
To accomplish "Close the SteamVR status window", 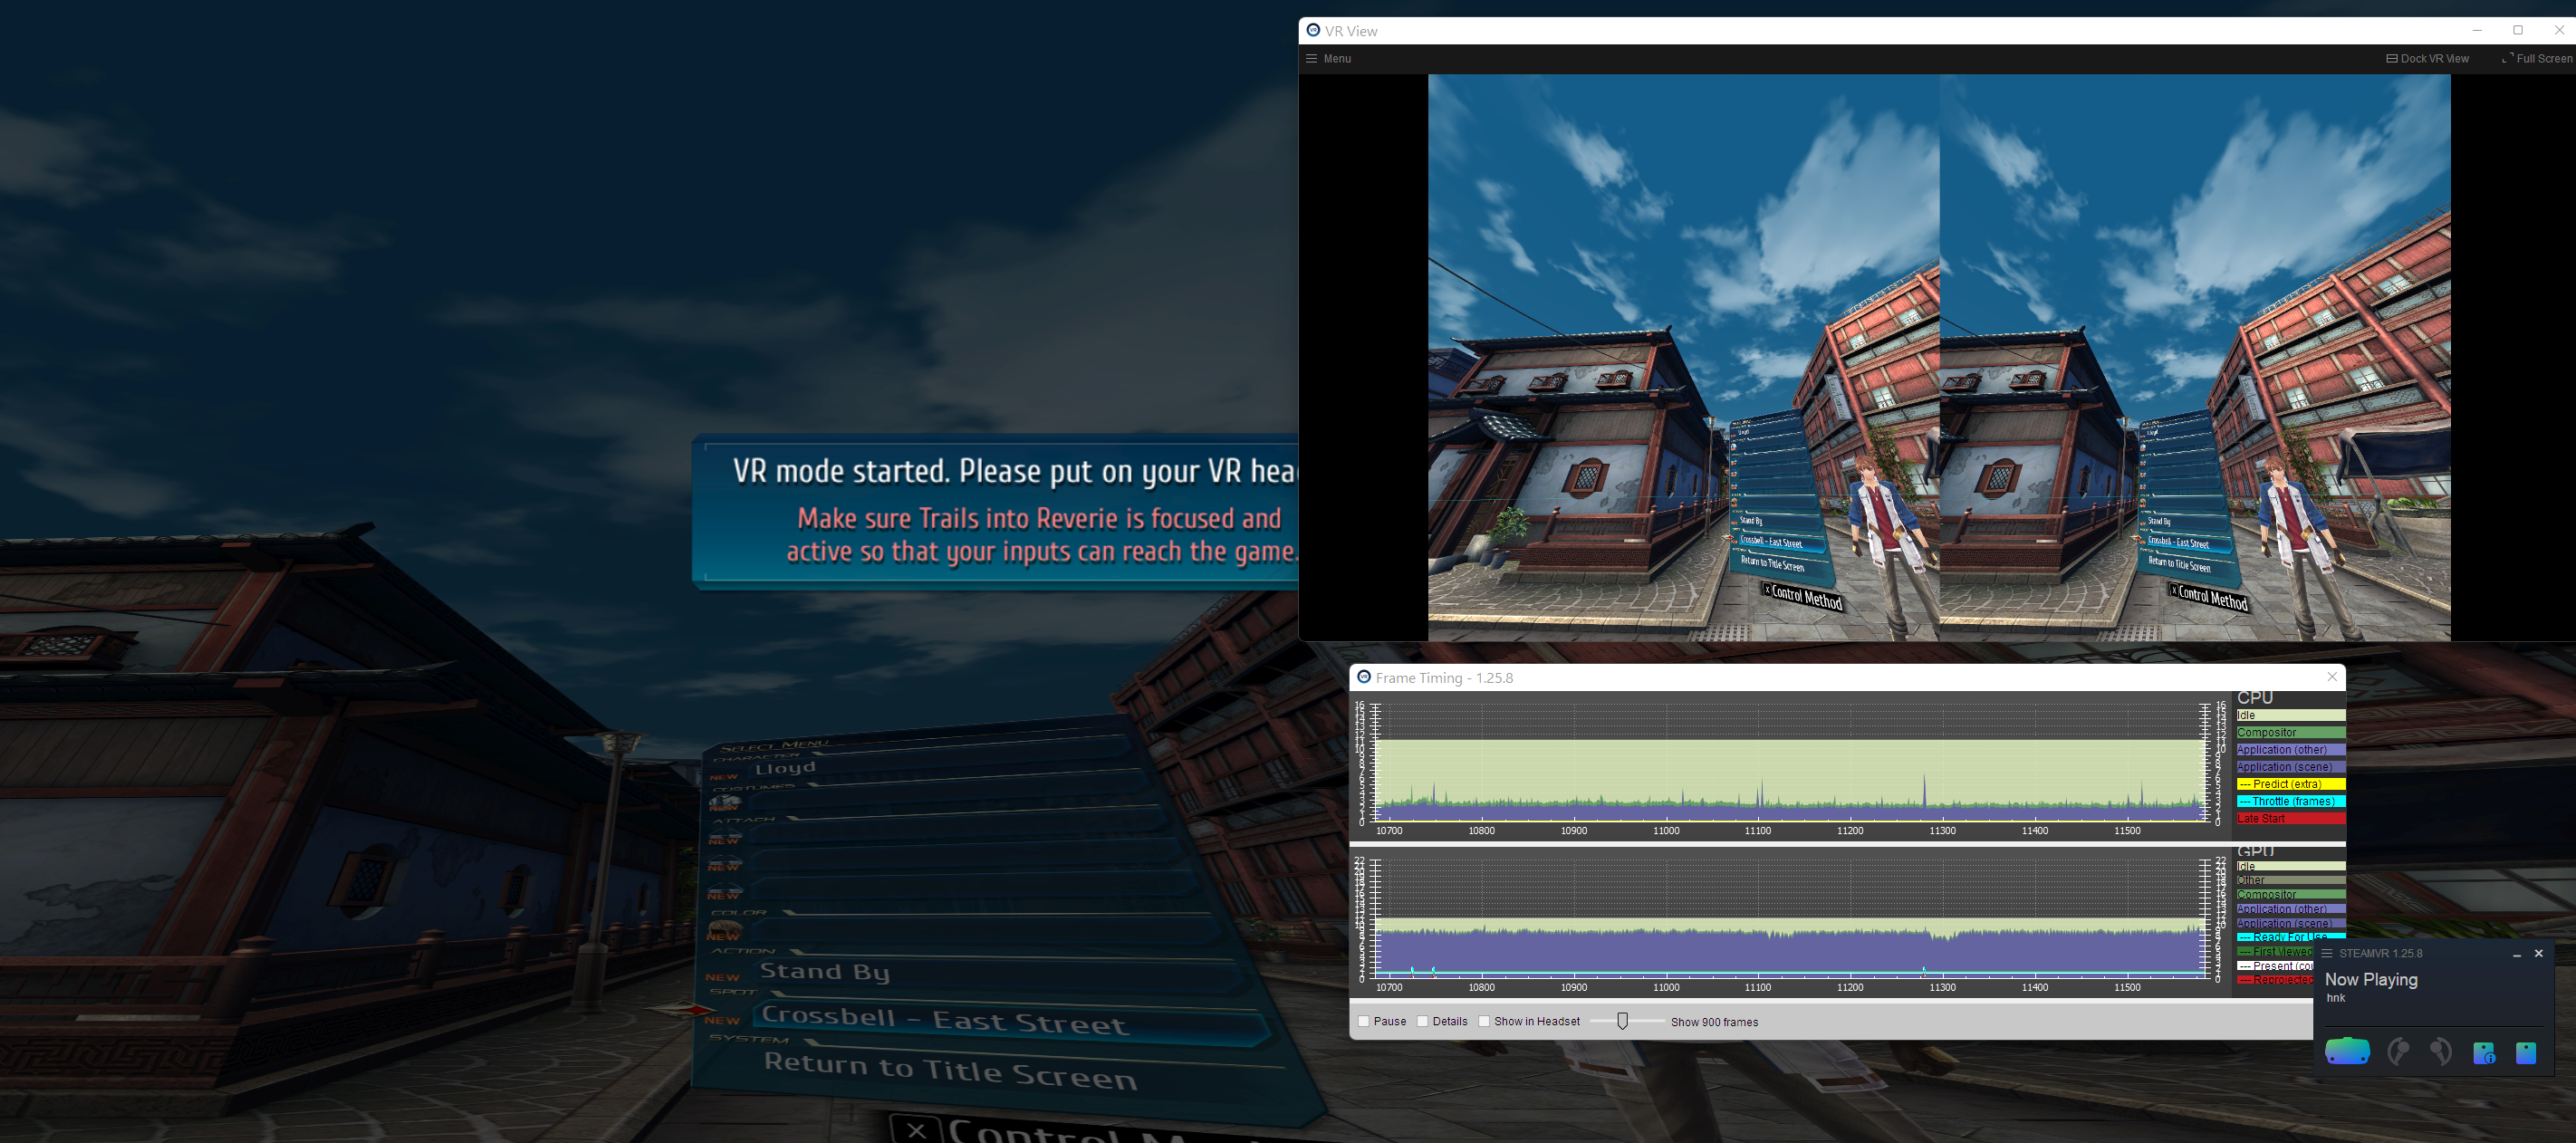I will pos(2538,953).
